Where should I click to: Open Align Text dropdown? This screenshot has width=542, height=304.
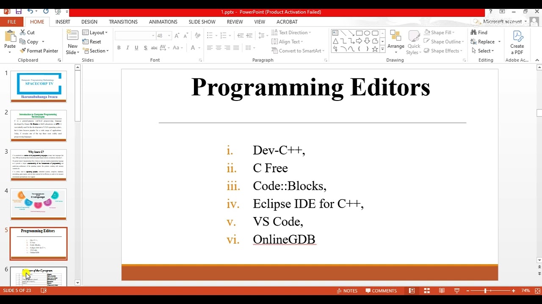pyautogui.click(x=288, y=42)
